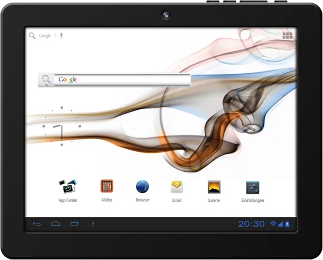Tap the signal strength indicator

(280, 223)
